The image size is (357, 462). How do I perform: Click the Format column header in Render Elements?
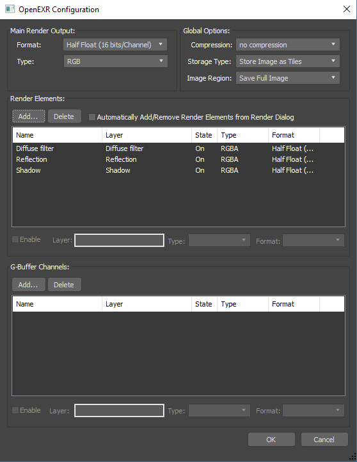(x=294, y=135)
